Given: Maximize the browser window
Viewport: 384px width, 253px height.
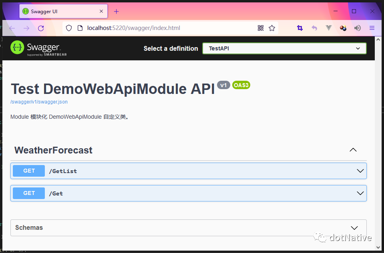Looking at the screenshot, I should (x=354, y=11).
